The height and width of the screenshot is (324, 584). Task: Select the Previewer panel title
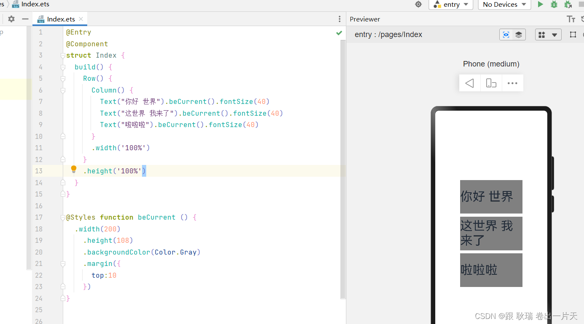point(365,19)
